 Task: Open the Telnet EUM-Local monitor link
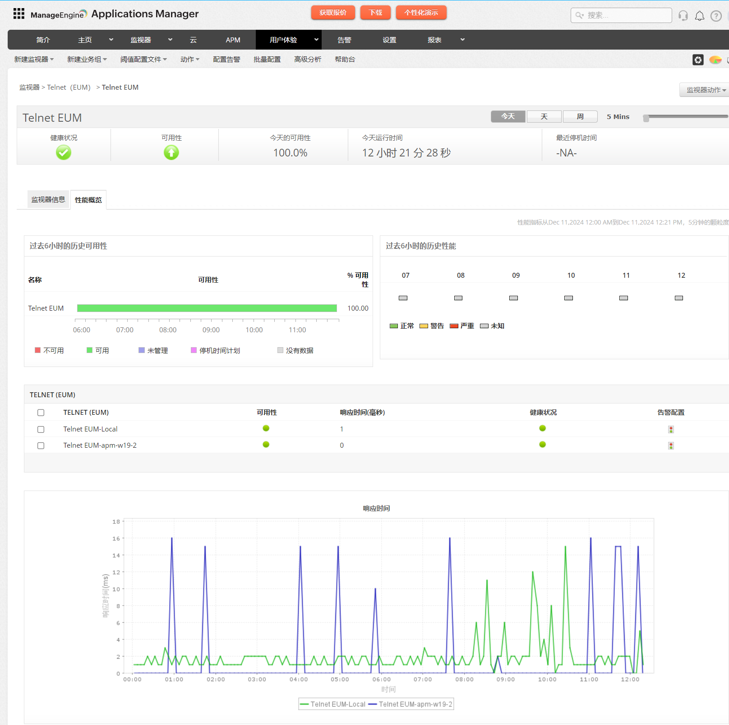point(90,429)
